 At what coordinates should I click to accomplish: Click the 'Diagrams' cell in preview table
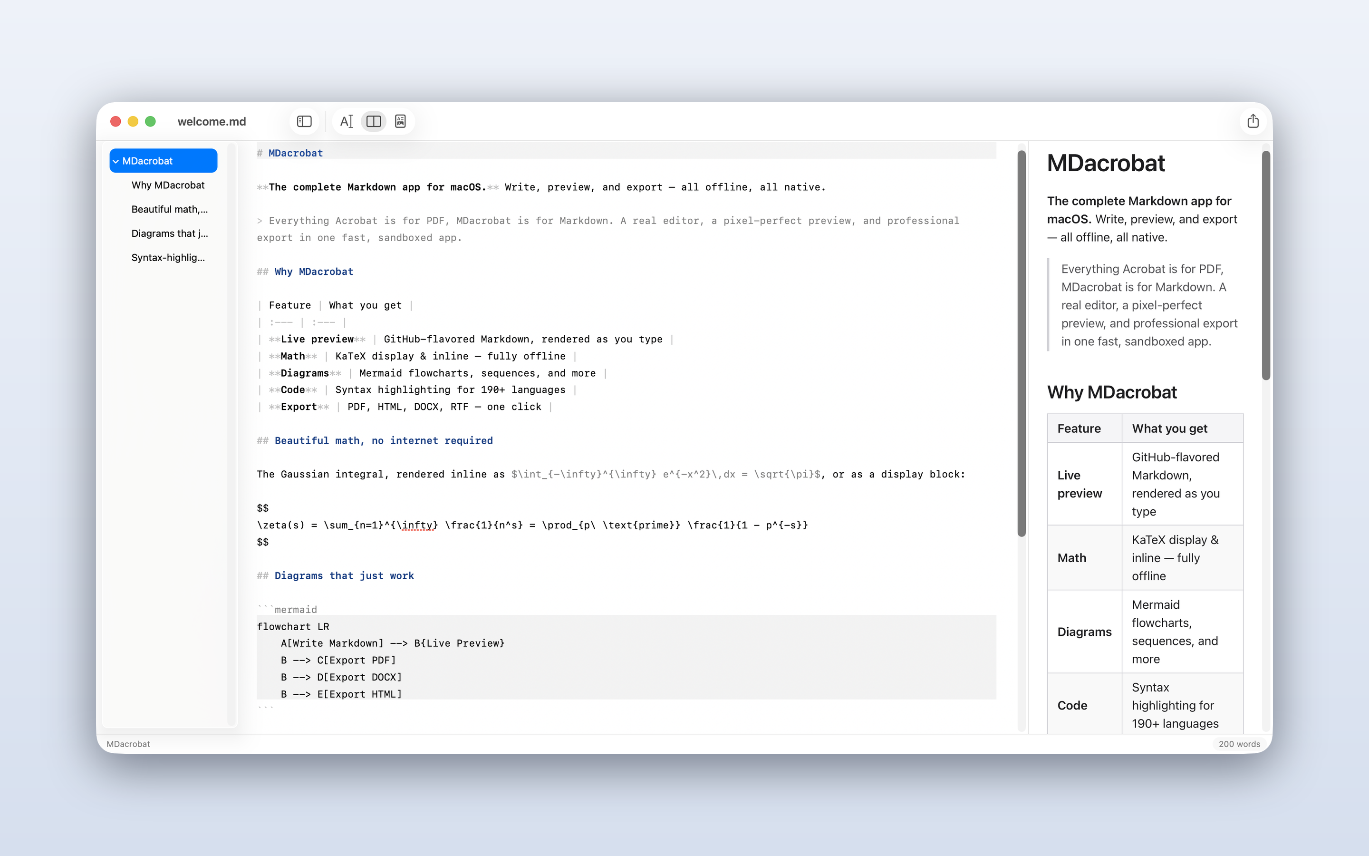pyautogui.click(x=1084, y=632)
